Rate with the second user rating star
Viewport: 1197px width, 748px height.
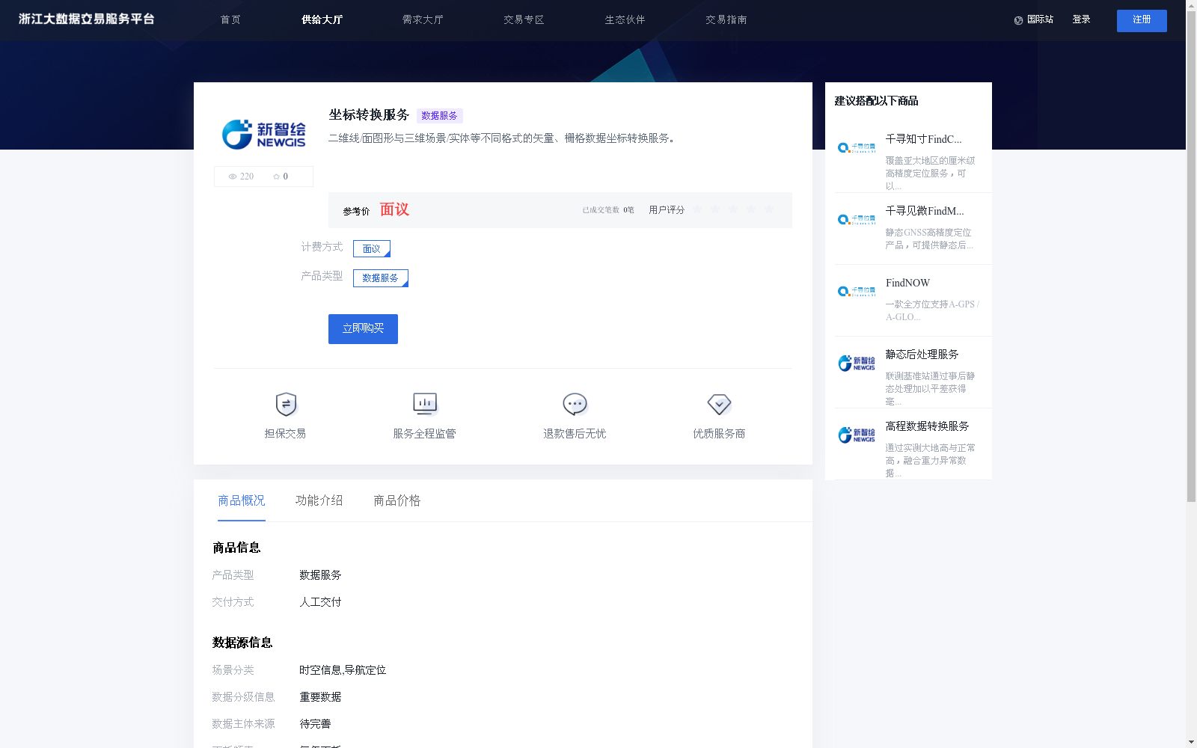click(715, 209)
